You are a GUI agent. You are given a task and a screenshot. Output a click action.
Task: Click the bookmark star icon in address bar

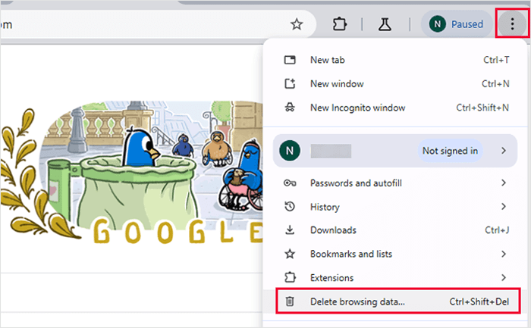tap(297, 24)
